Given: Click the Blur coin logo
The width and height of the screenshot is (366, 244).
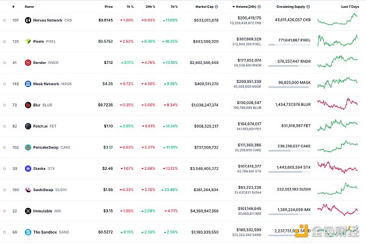Looking at the screenshot, I should (x=28, y=105).
